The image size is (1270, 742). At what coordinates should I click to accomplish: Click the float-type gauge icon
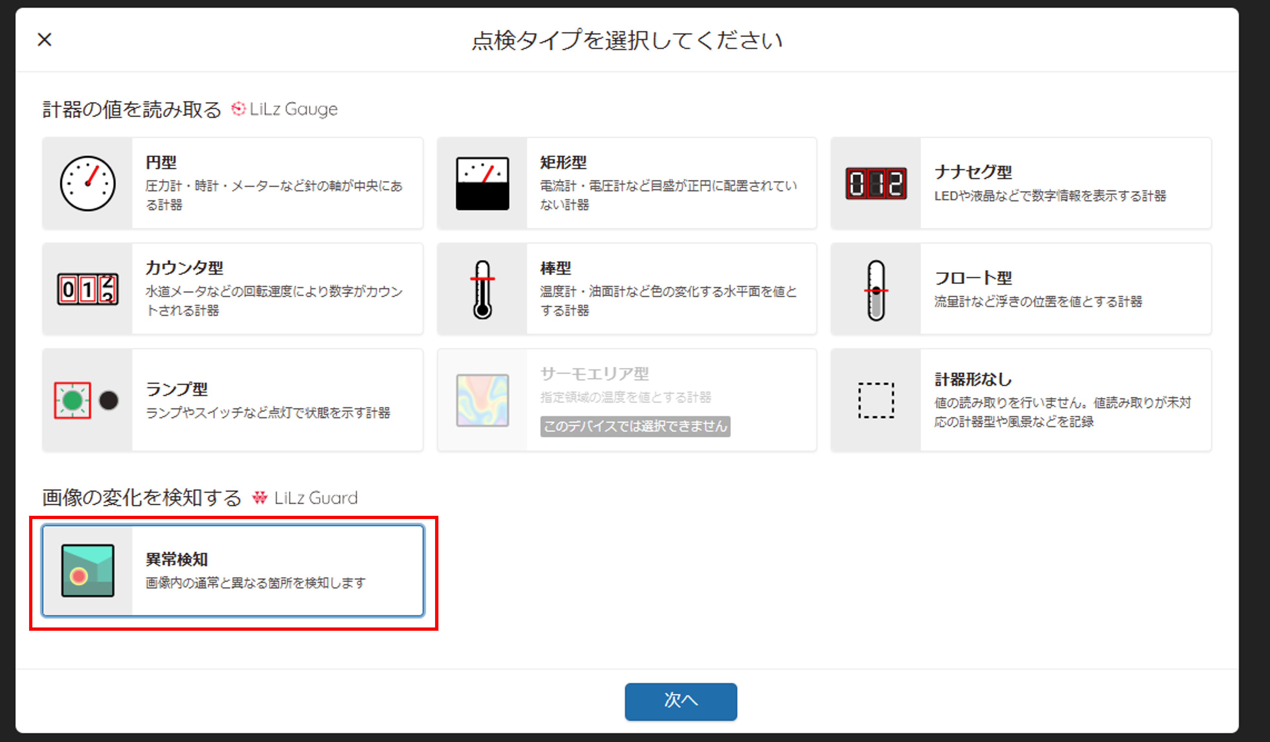click(x=876, y=290)
